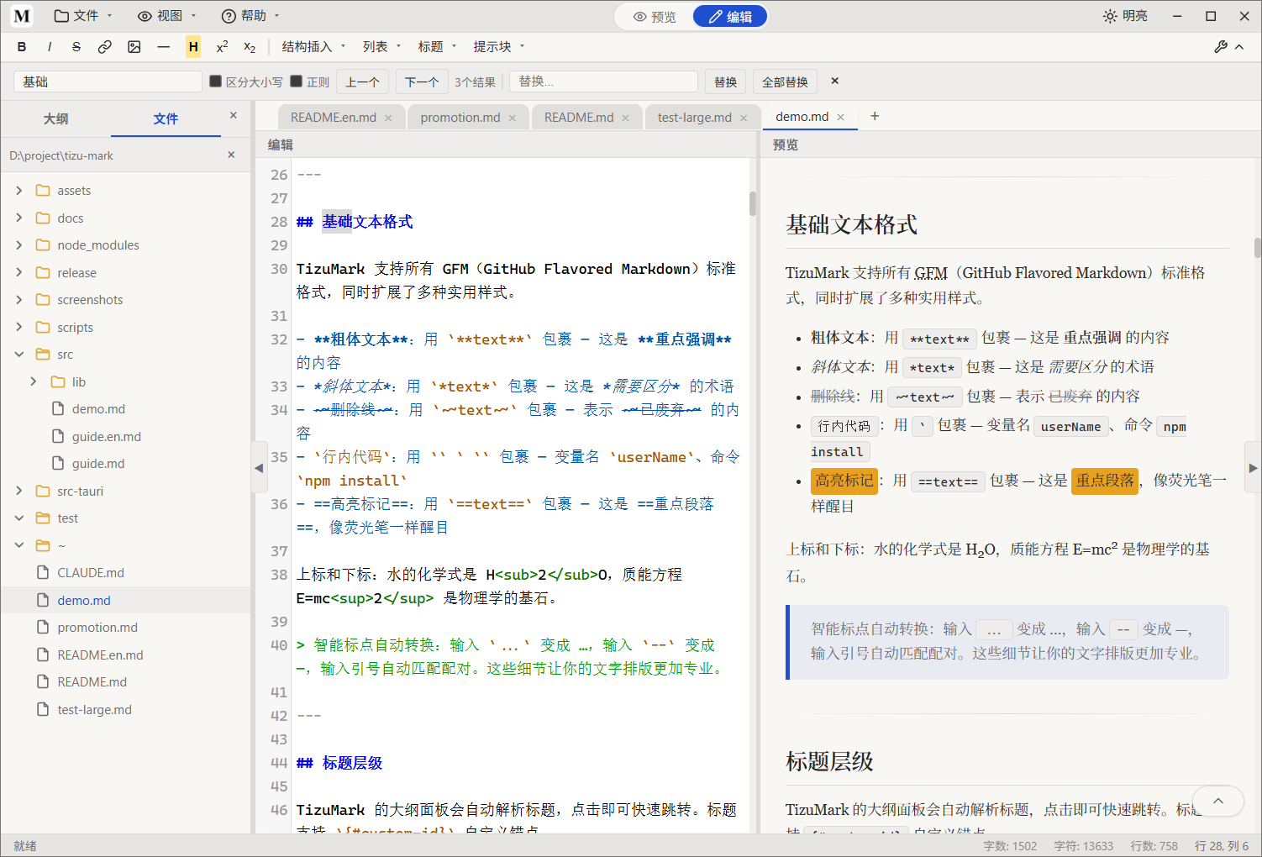Insert a hyperlink via link icon
The image size is (1262, 857).
(105, 47)
